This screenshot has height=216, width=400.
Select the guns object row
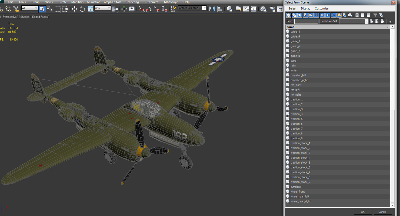[x=338, y=60]
